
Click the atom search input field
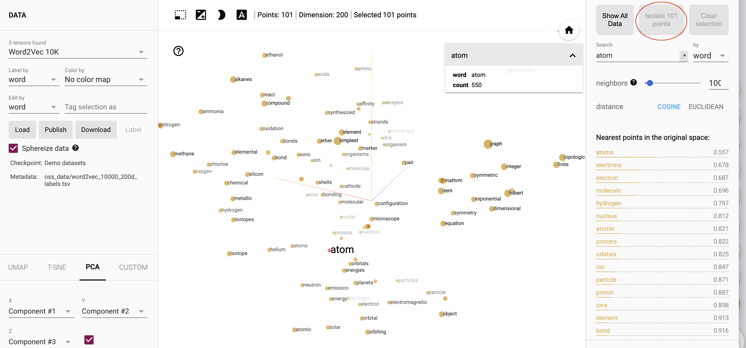click(638, 56)
